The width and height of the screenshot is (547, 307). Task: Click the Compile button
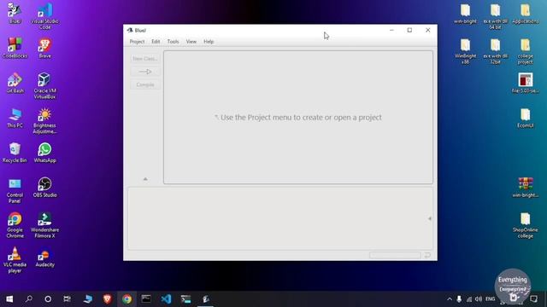(x=145, y=84)
